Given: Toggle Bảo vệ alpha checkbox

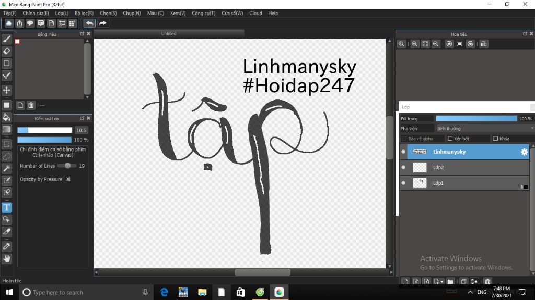Looking at the screenshot, I should [404, 139].
